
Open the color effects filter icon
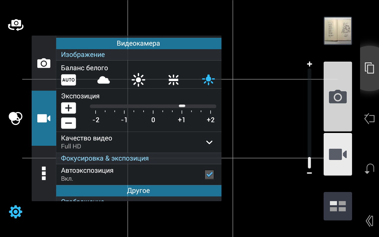tap(15, 118)
